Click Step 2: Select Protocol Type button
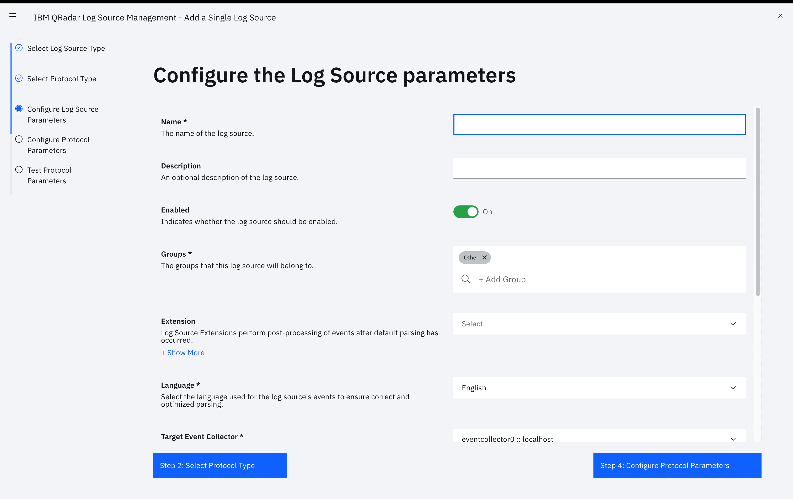 coord(220,465)
